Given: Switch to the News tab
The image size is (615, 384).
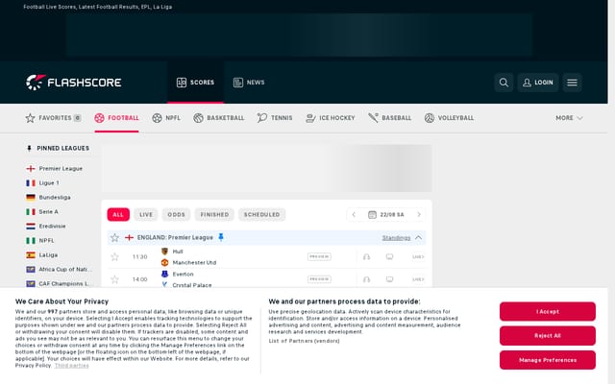Looking at the screenshot, I should click(x=249, y=83).
